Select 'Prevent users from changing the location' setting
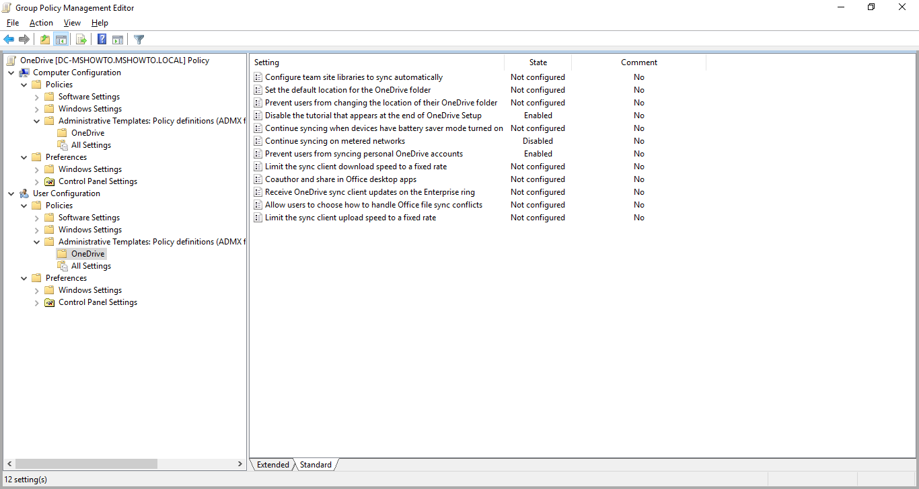This screenshot has width=919, height=489. click(x=381, y=103)
